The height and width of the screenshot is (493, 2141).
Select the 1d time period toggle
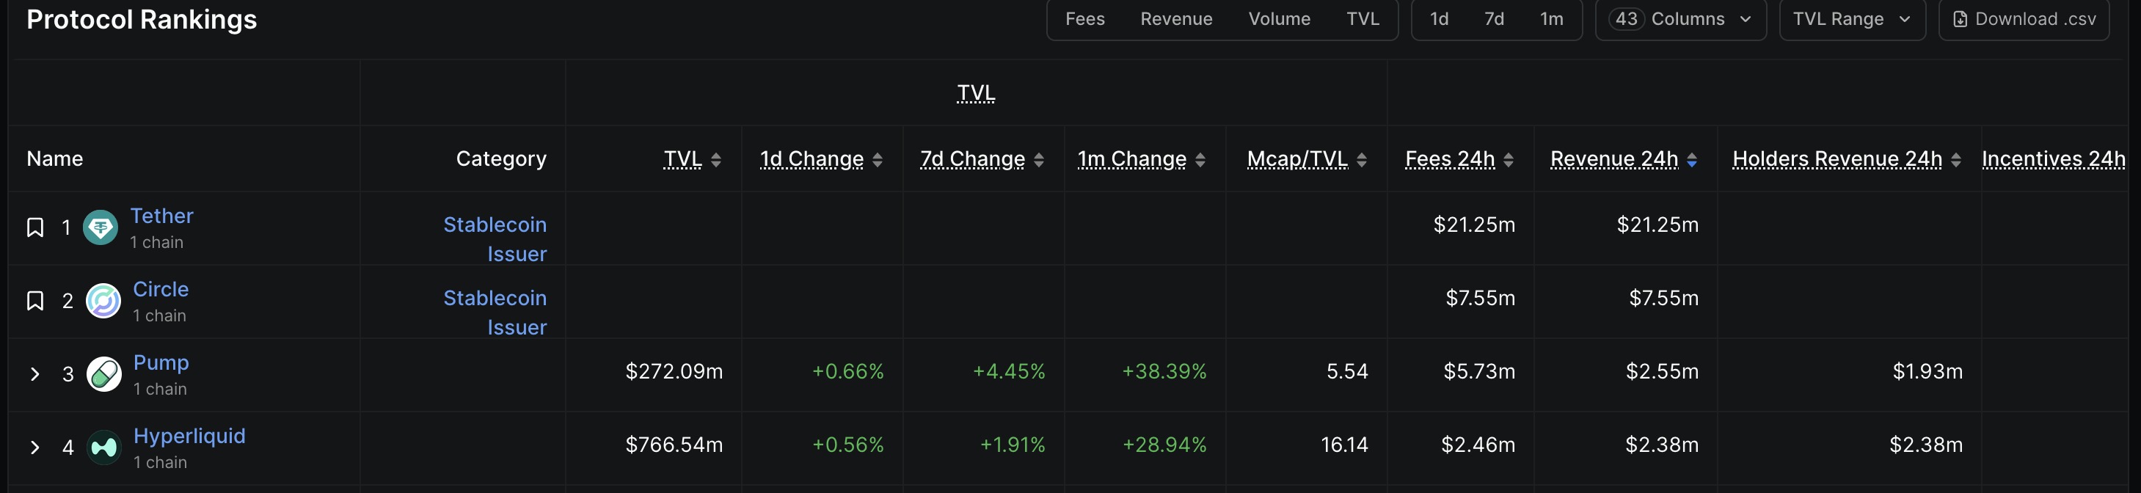1439,19
